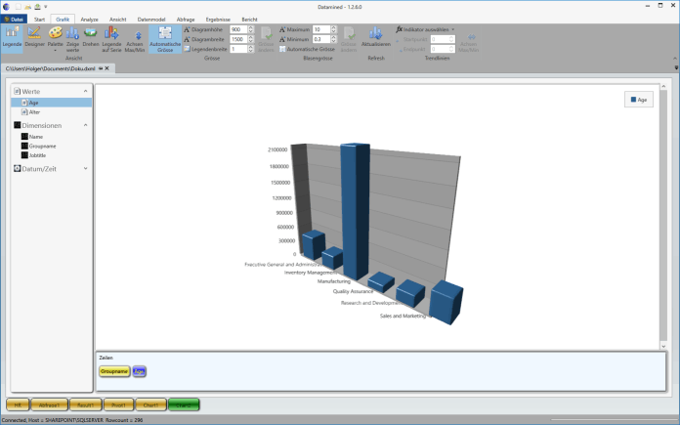Select Jobtitle in the Dimensionen list
Image resolution: width=680 pixels, height=425 pixels.
tap(36, 154)
